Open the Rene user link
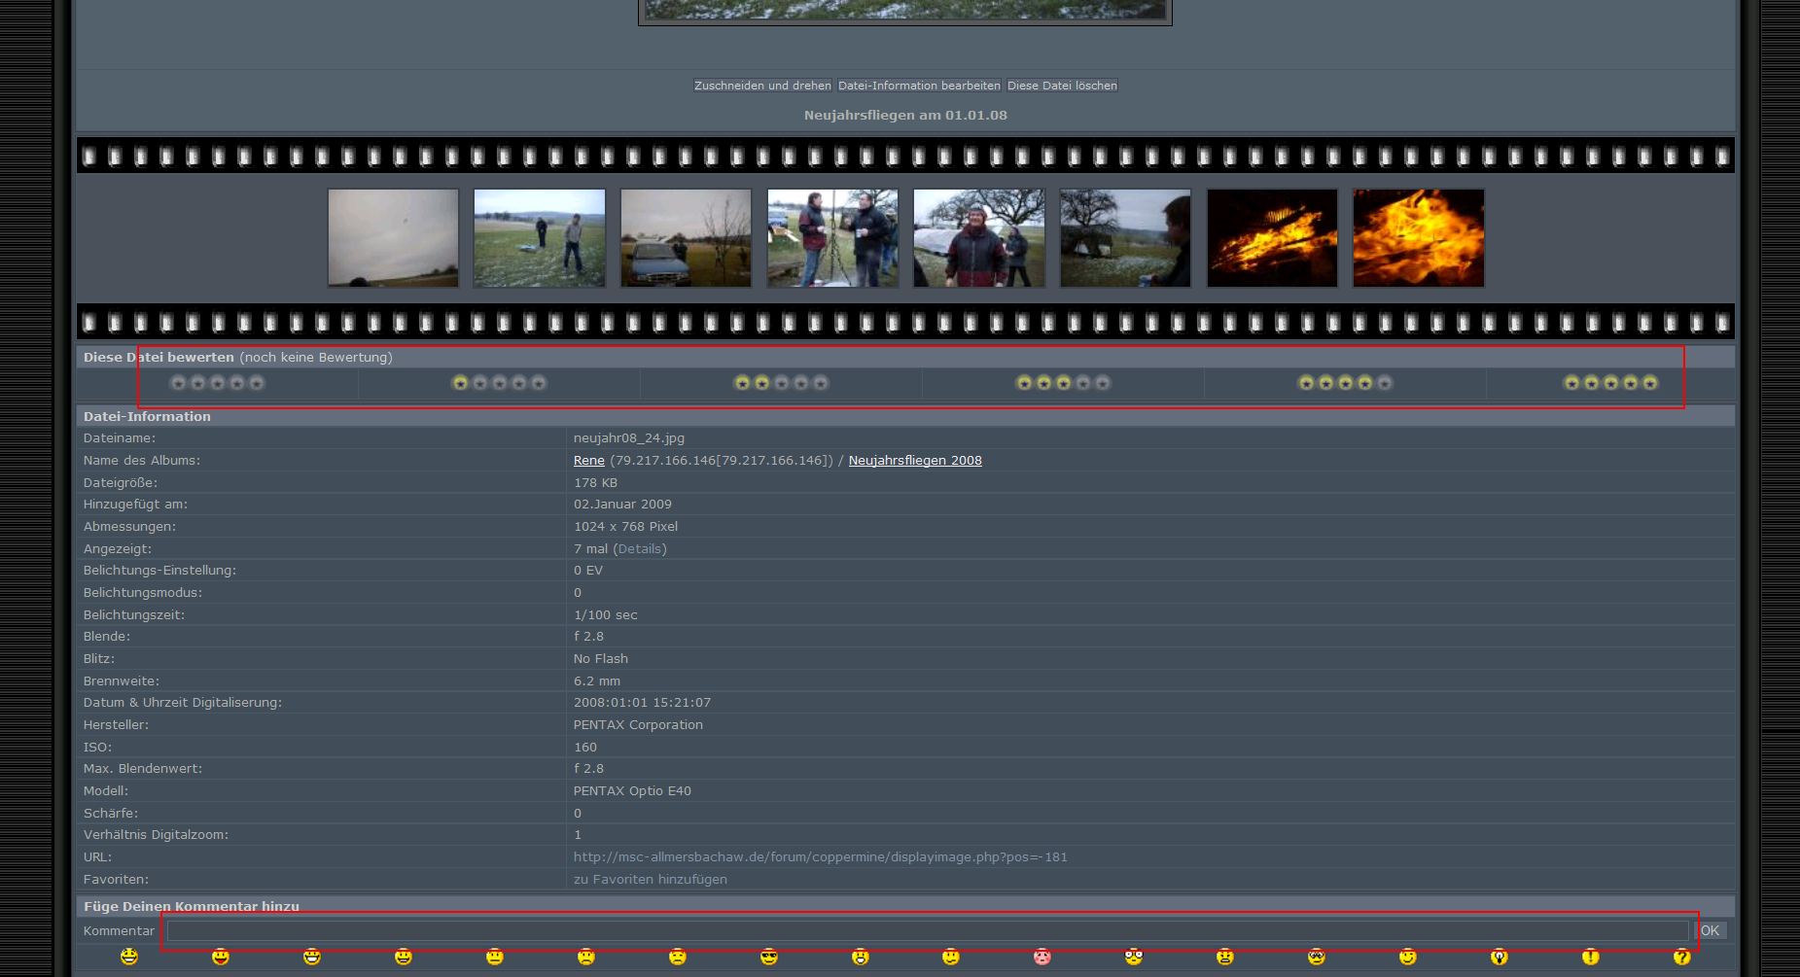 point(588,461)
